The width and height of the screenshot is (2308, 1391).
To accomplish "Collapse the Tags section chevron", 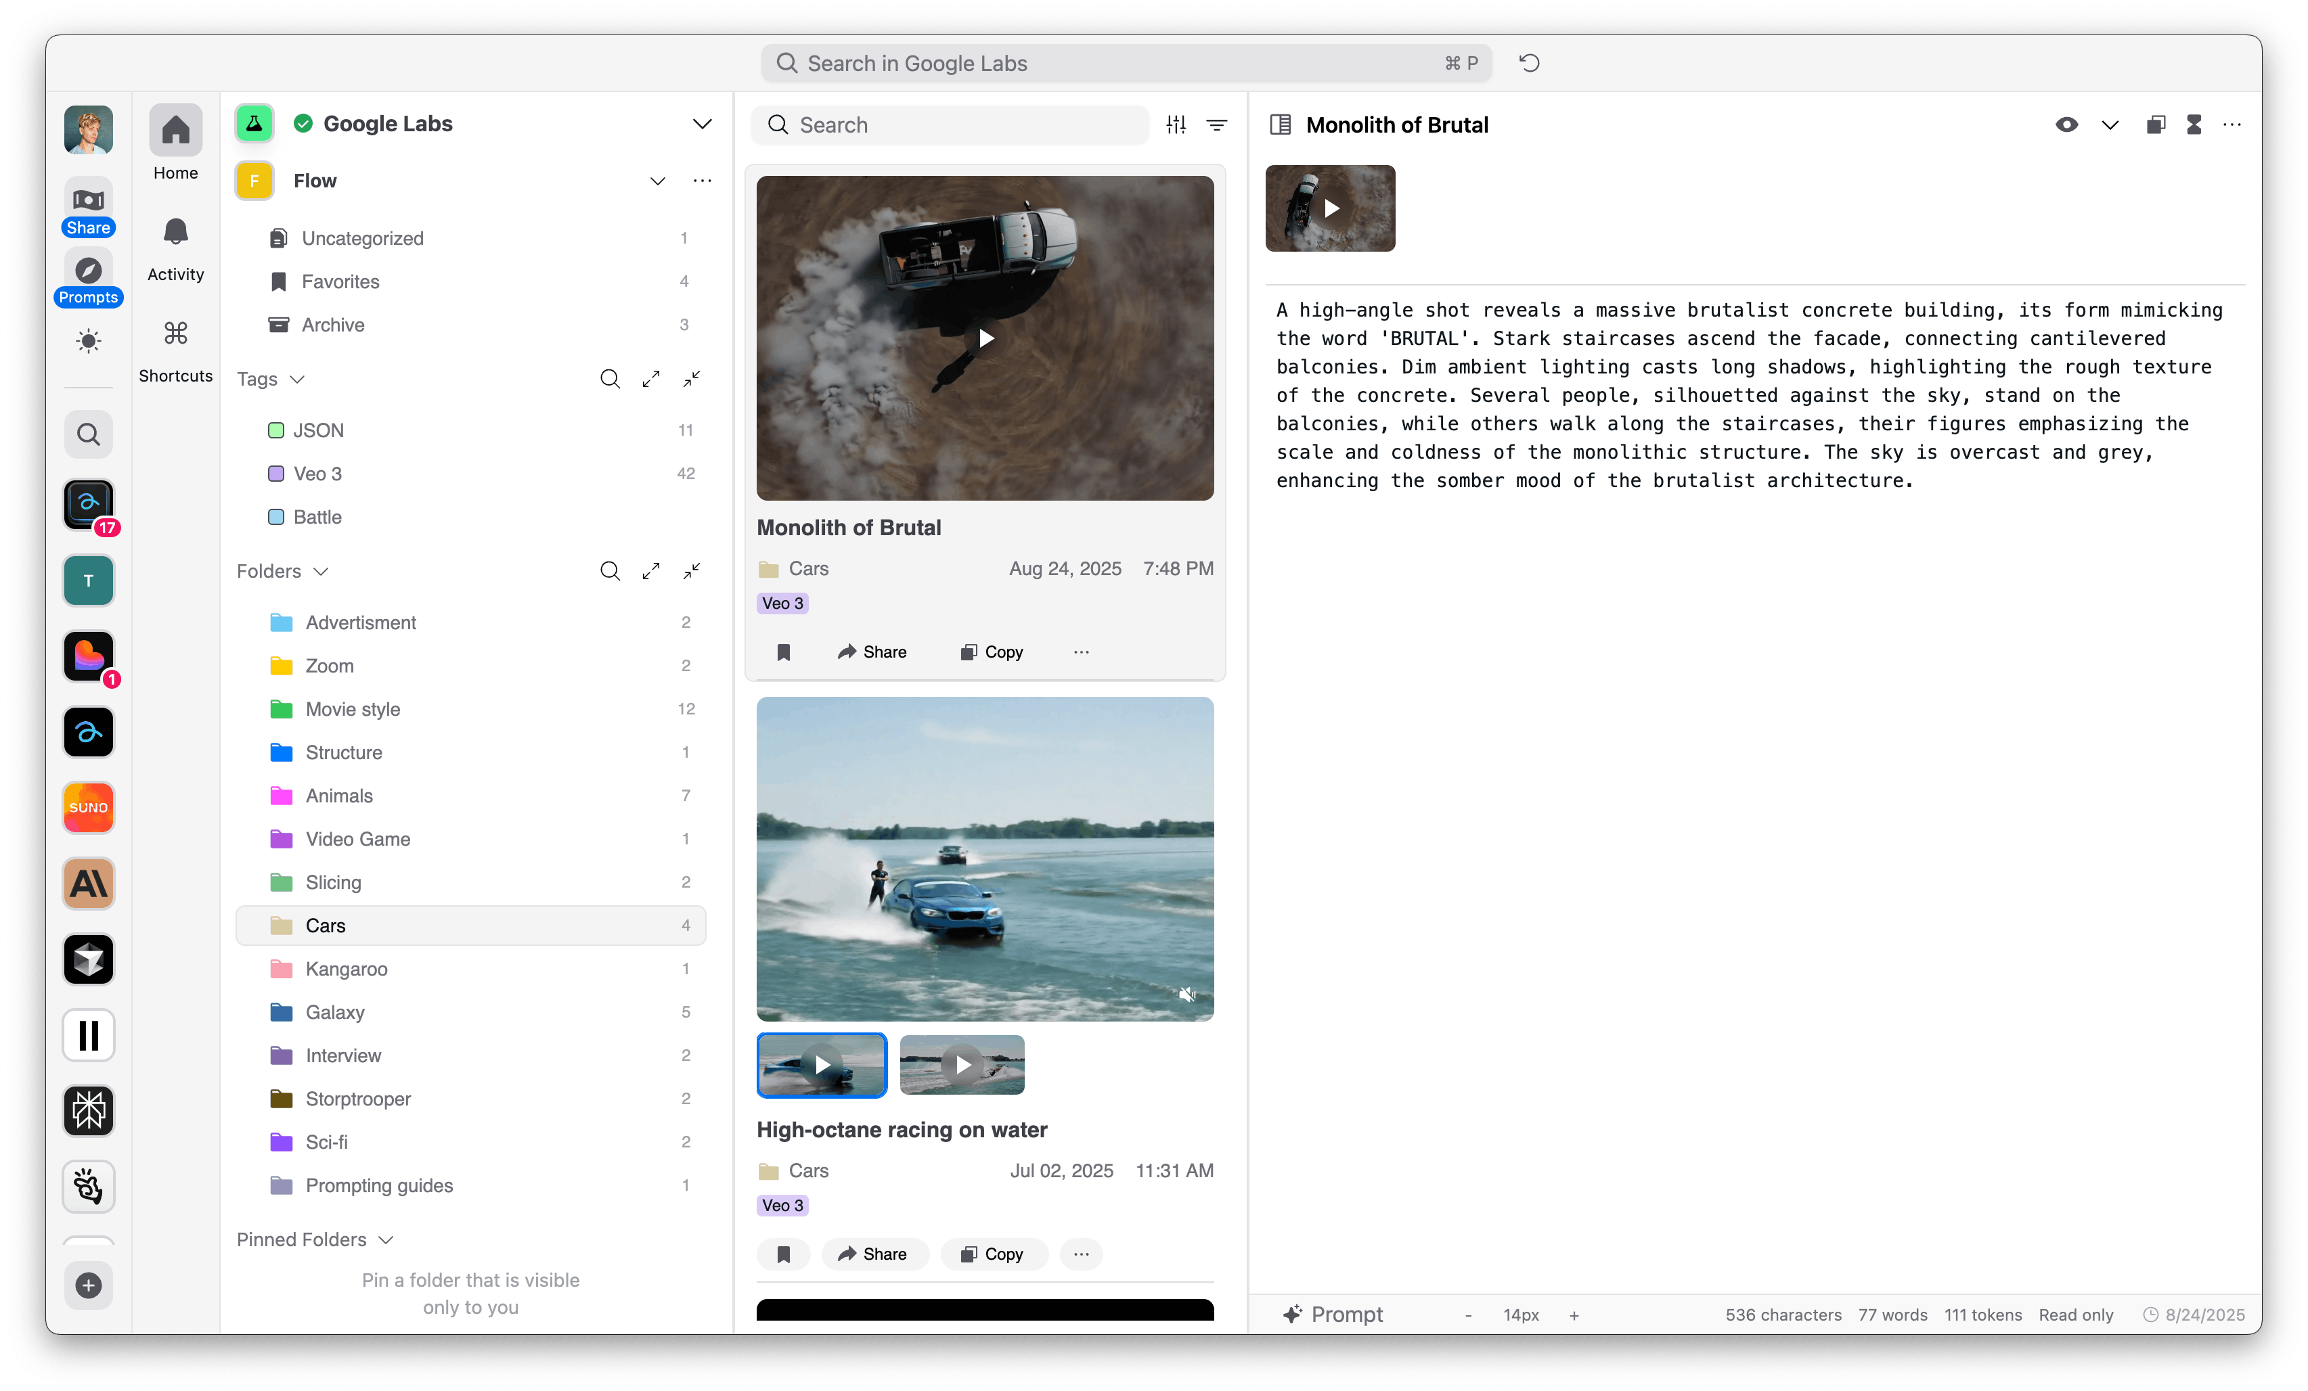I will [297, 379].
